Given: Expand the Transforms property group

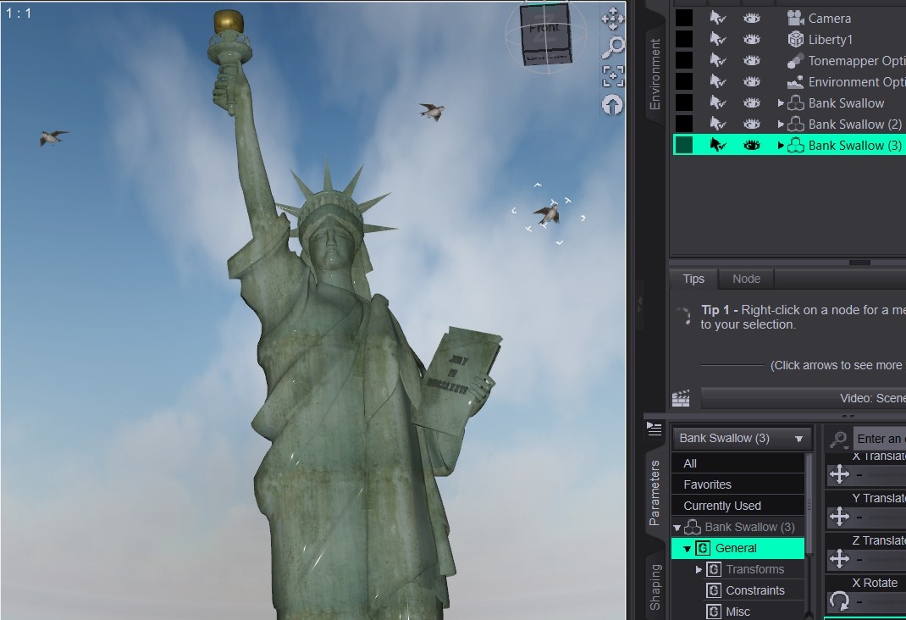Looking at the screenshot, I should pos(699,569).
